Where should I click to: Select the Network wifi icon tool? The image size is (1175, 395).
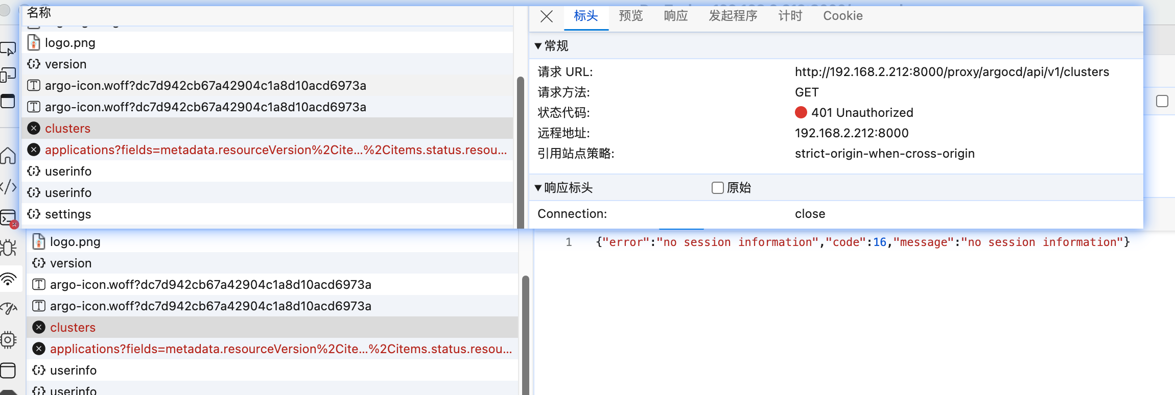[x=8, y=279]
